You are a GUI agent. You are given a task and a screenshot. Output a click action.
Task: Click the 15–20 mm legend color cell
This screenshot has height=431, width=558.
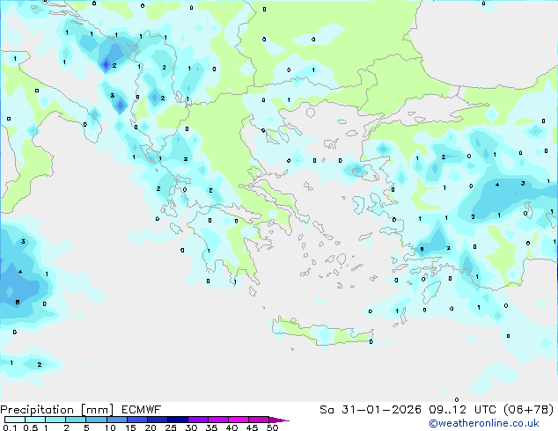point(136,420)
